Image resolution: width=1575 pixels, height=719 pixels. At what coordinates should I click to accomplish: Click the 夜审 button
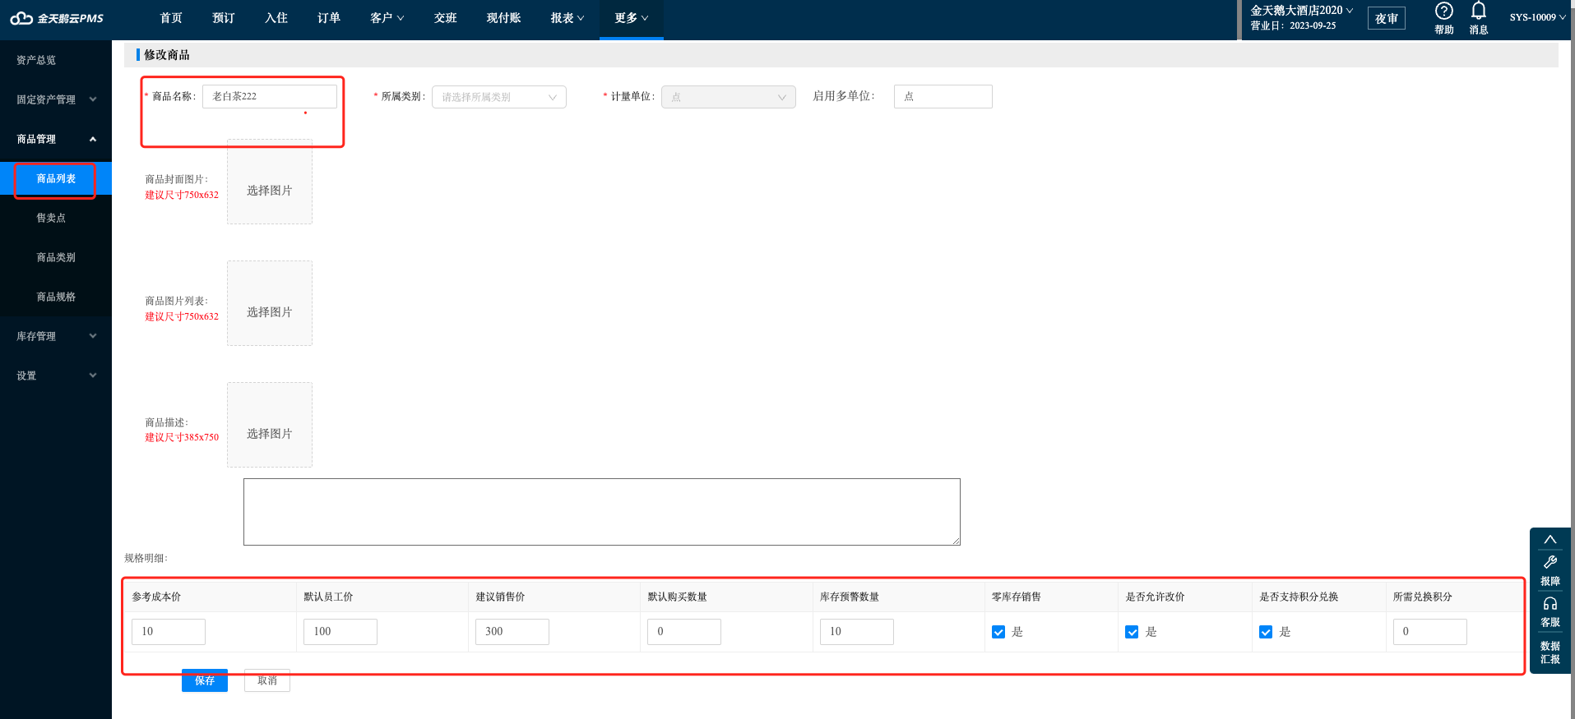pos(1387,18)
